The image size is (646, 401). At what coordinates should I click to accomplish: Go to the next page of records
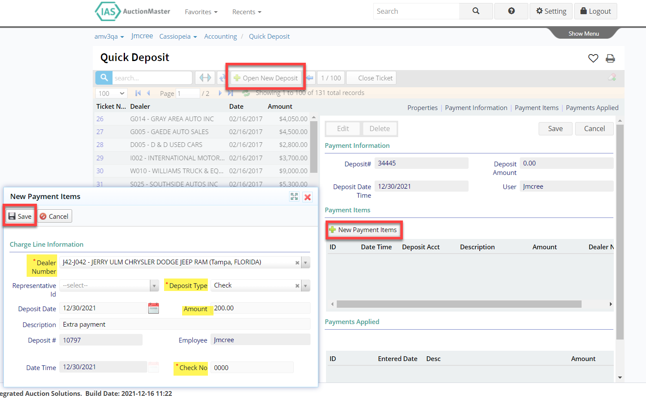pos(220,93)
